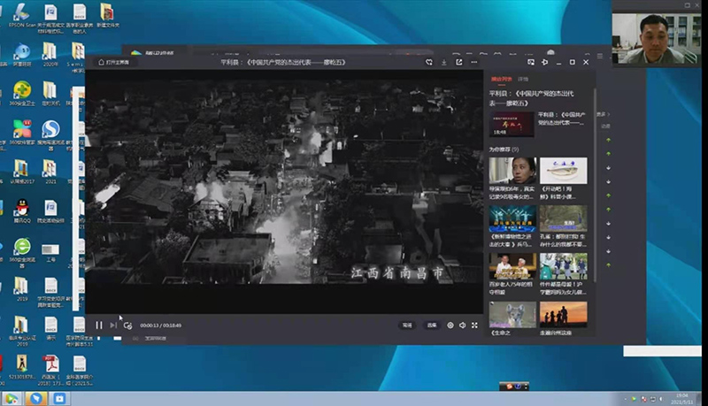Switch to the details tab in side panel
Screen dimensions: 708x406
(523, 79)
